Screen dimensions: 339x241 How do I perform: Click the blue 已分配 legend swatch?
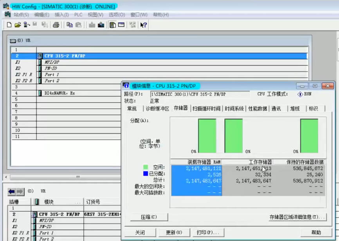[146, 173]
